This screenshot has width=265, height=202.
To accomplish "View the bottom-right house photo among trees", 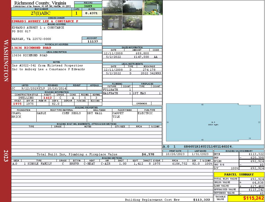I will tap(132, 23).
